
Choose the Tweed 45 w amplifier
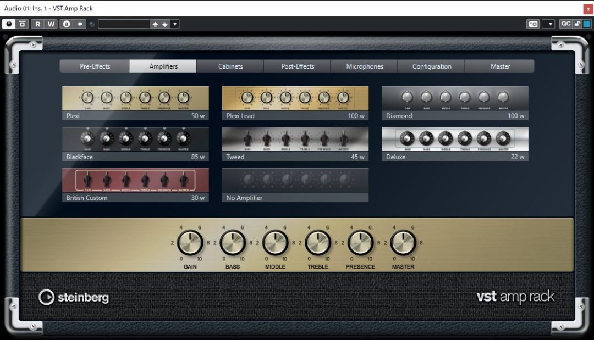click(x=295, y=144)
